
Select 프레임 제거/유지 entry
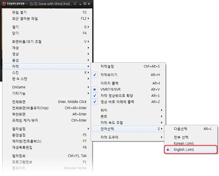point(47,120)
